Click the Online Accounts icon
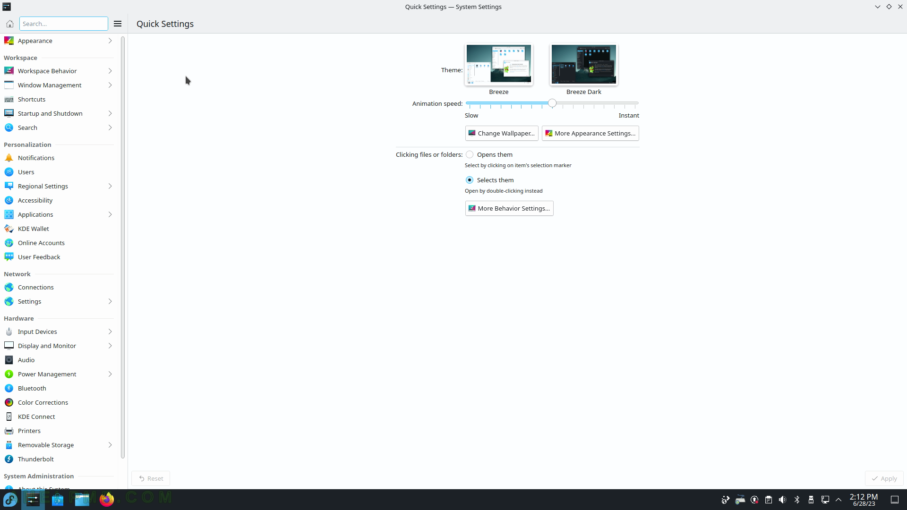This screenshot has height=510, width=907. pos(9,243)
